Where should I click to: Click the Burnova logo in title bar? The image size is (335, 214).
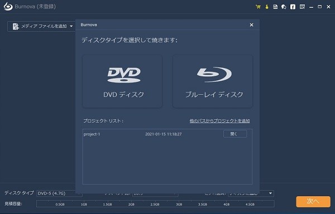pyautogui.click(x=8, y=7)
